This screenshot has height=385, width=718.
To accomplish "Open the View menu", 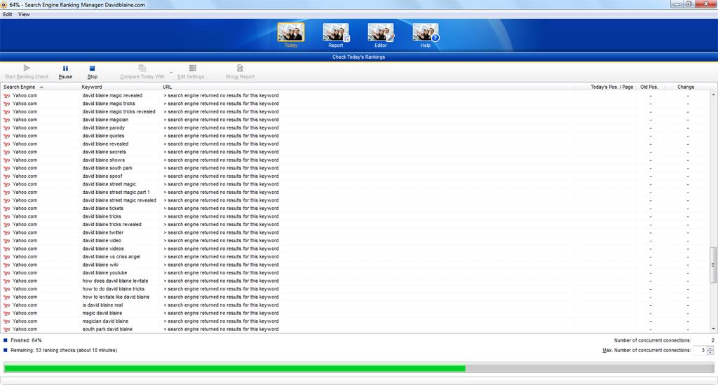I will 24,14.
